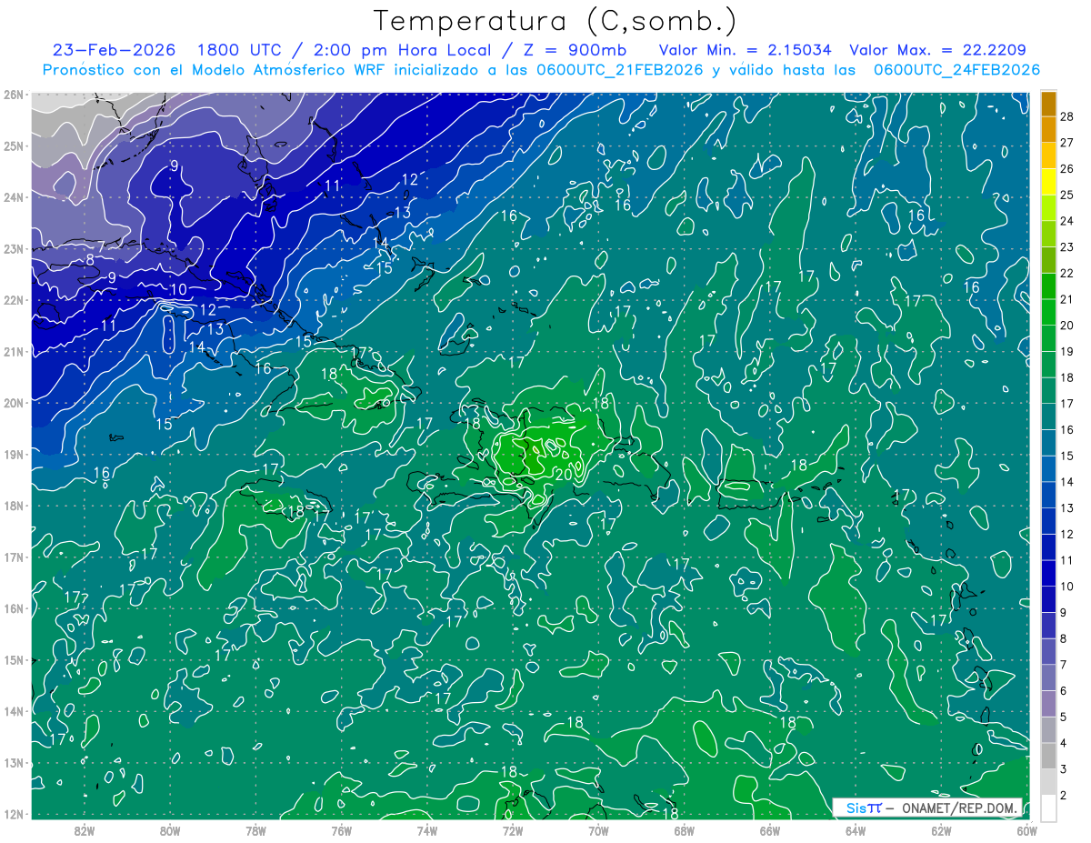
Task: Click the '78W' longitude axis label
Action: [255, 830]
